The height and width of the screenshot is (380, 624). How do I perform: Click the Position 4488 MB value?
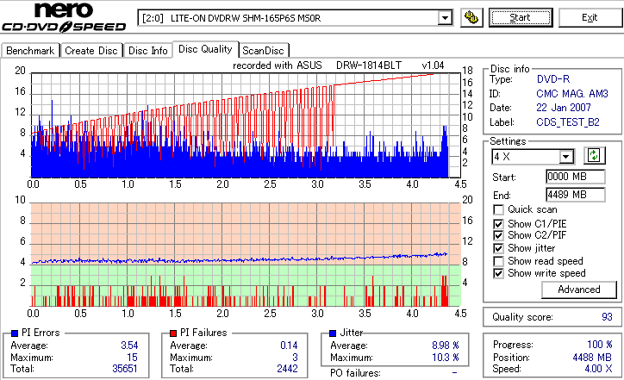tap(592, 358)
